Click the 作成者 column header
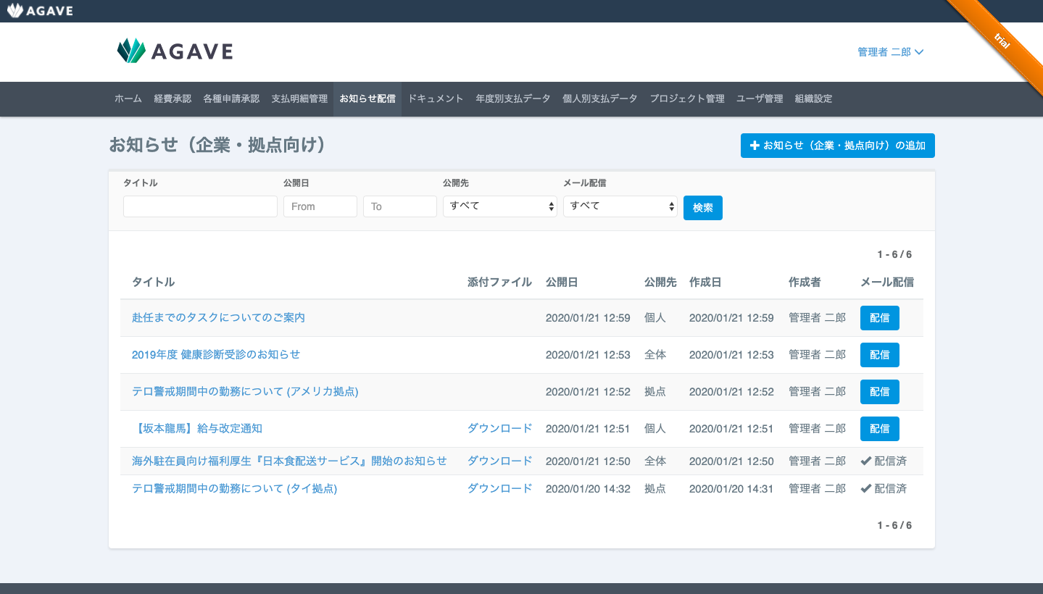Viewport: 1043px width, 594px height. 805,283
